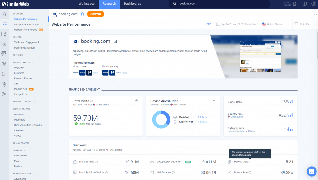Click the plus toggle on Device distribution card
This screenshot has width=318, height=180.
pos(214,101)
